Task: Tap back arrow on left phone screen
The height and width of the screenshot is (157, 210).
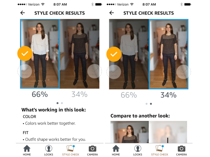Action: pyautogui.click(x=23, y=13)
